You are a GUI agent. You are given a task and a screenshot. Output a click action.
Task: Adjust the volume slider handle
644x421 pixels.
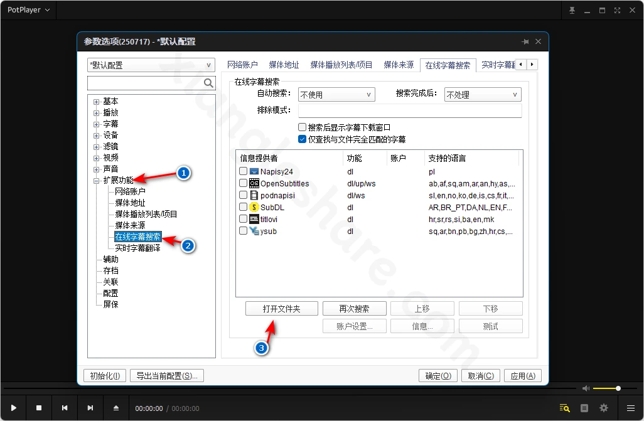click(618, 388)
